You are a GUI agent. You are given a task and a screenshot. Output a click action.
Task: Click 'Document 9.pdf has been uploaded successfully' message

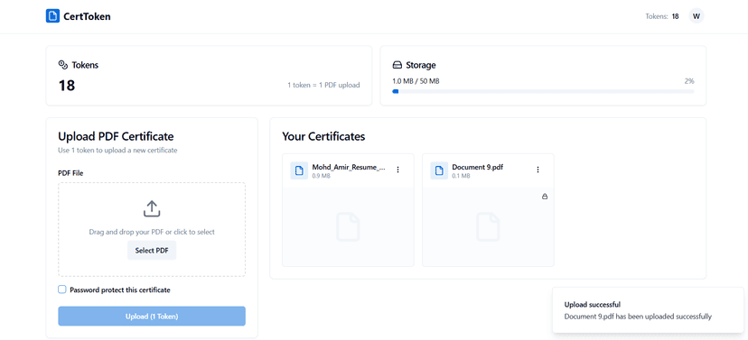[x=638, y=317]
